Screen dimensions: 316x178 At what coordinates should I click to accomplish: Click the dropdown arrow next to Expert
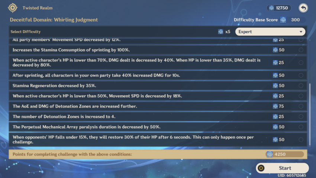pyautogui.click(x=300, y=32)
